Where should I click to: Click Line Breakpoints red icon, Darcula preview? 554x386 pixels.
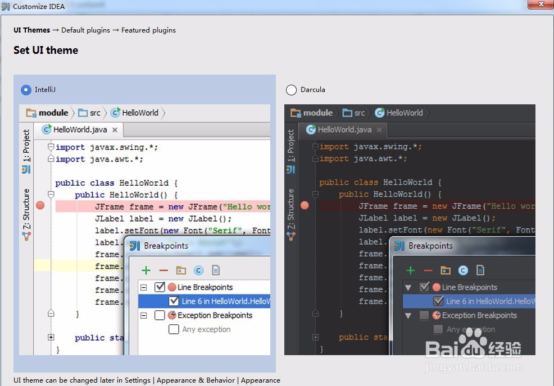(x=437, y=287)
